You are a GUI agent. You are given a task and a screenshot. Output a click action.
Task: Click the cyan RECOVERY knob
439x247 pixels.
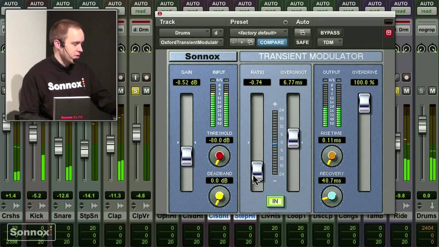332,197
